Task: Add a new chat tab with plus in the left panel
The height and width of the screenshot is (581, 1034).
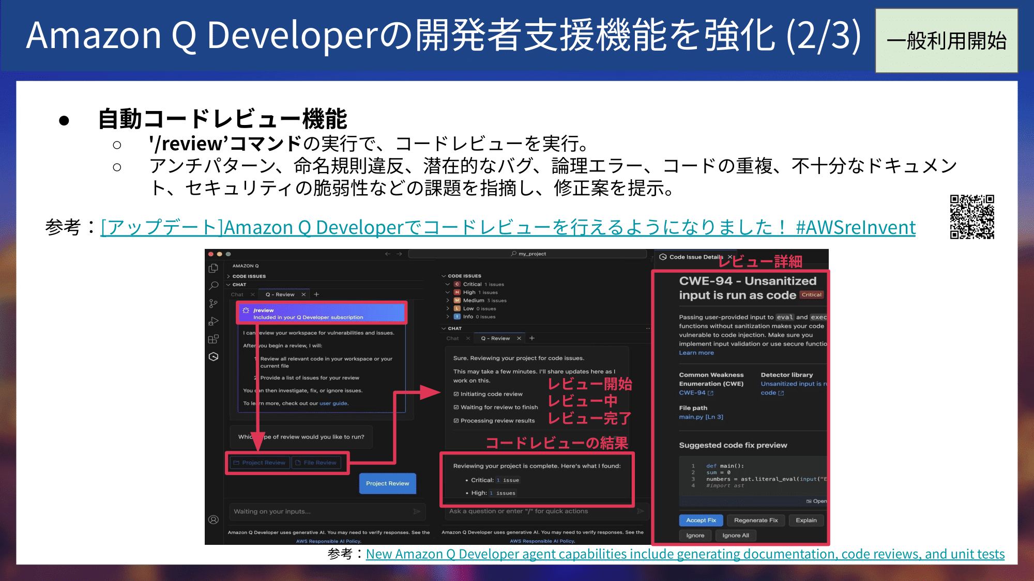Action: click(316, 294)
